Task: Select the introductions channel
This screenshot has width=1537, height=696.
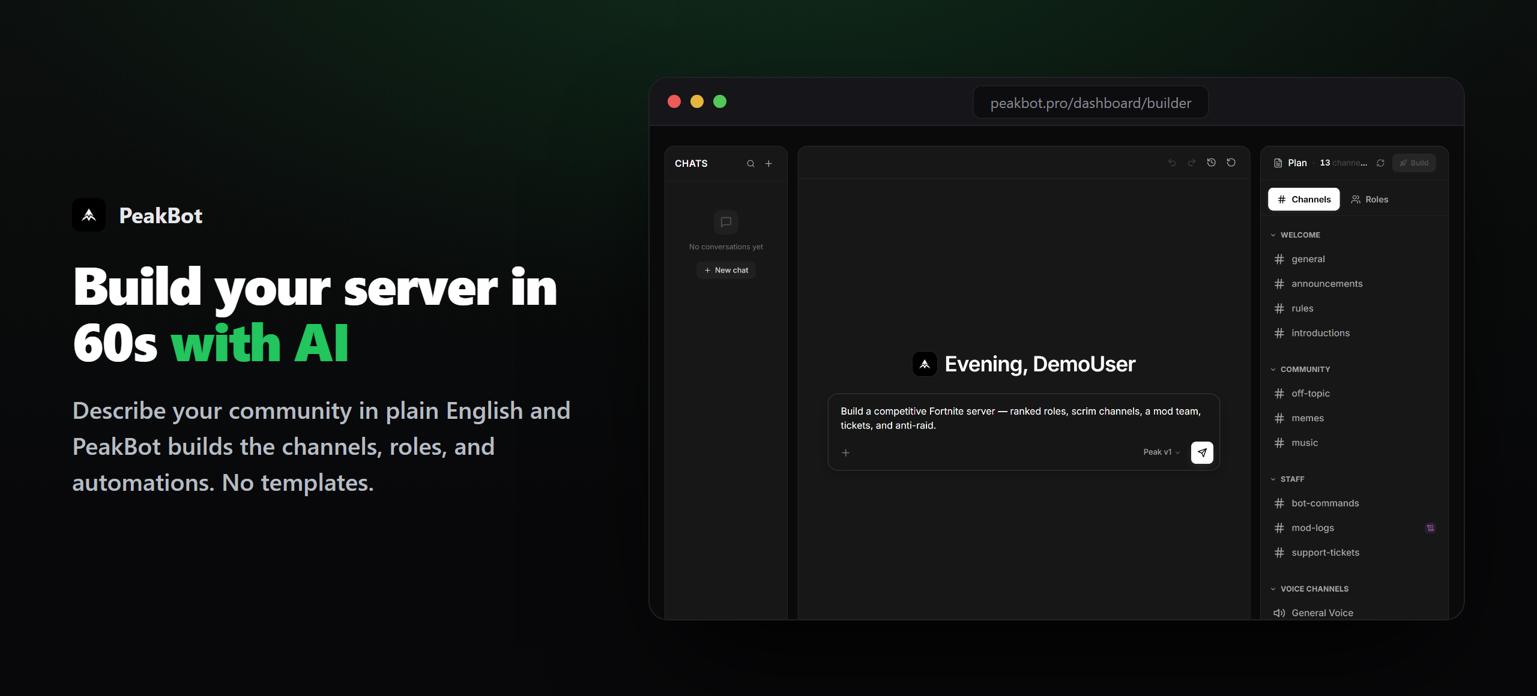Action: pos(1354,333)
